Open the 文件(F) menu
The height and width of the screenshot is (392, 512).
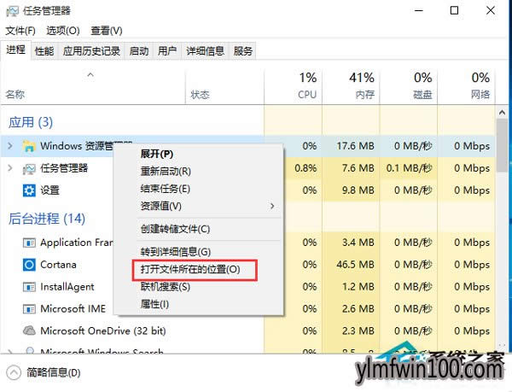coord(20,31)
